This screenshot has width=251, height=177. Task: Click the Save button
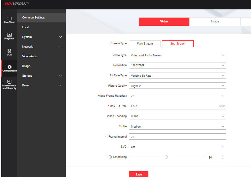point(139,174)
